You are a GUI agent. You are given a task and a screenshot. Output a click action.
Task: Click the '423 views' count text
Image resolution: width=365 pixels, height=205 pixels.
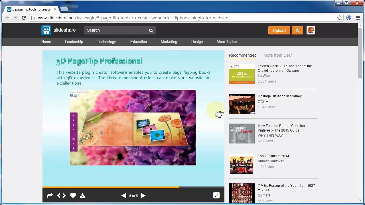click(265, 141)
